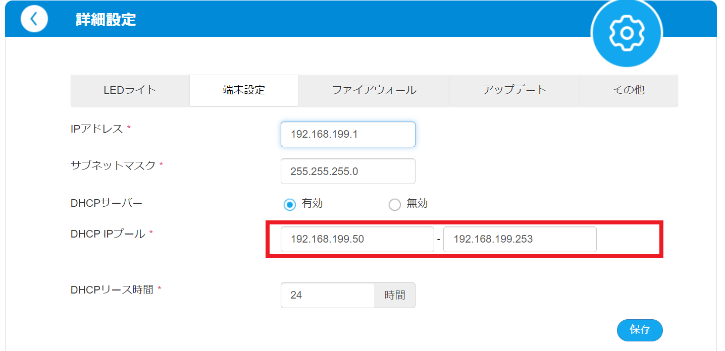Go to the アップデート tab

point(514,90)
